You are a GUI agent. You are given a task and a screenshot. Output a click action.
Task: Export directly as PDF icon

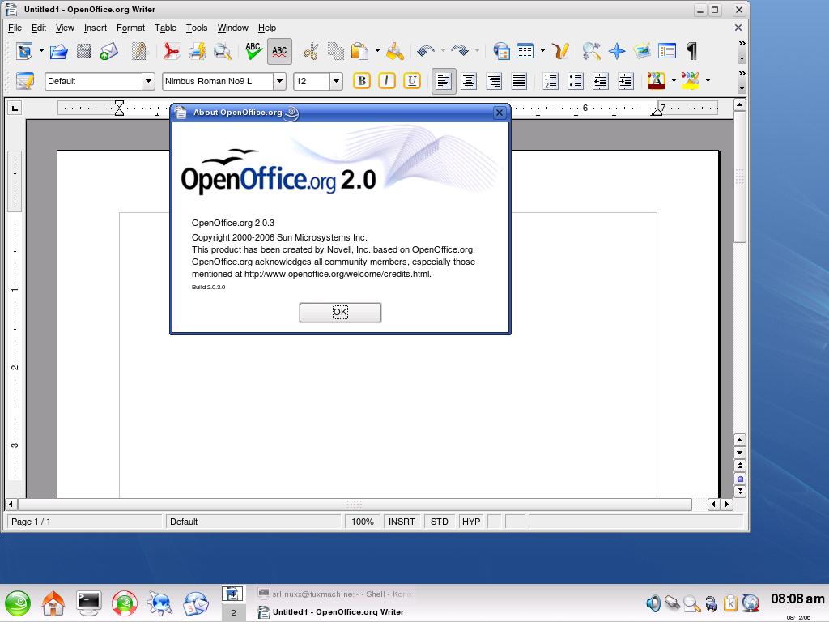click(172, 51)
